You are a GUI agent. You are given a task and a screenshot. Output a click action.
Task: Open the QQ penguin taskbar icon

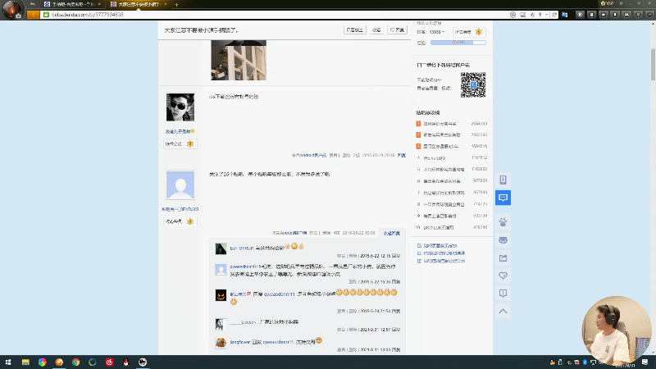[126, 362]
